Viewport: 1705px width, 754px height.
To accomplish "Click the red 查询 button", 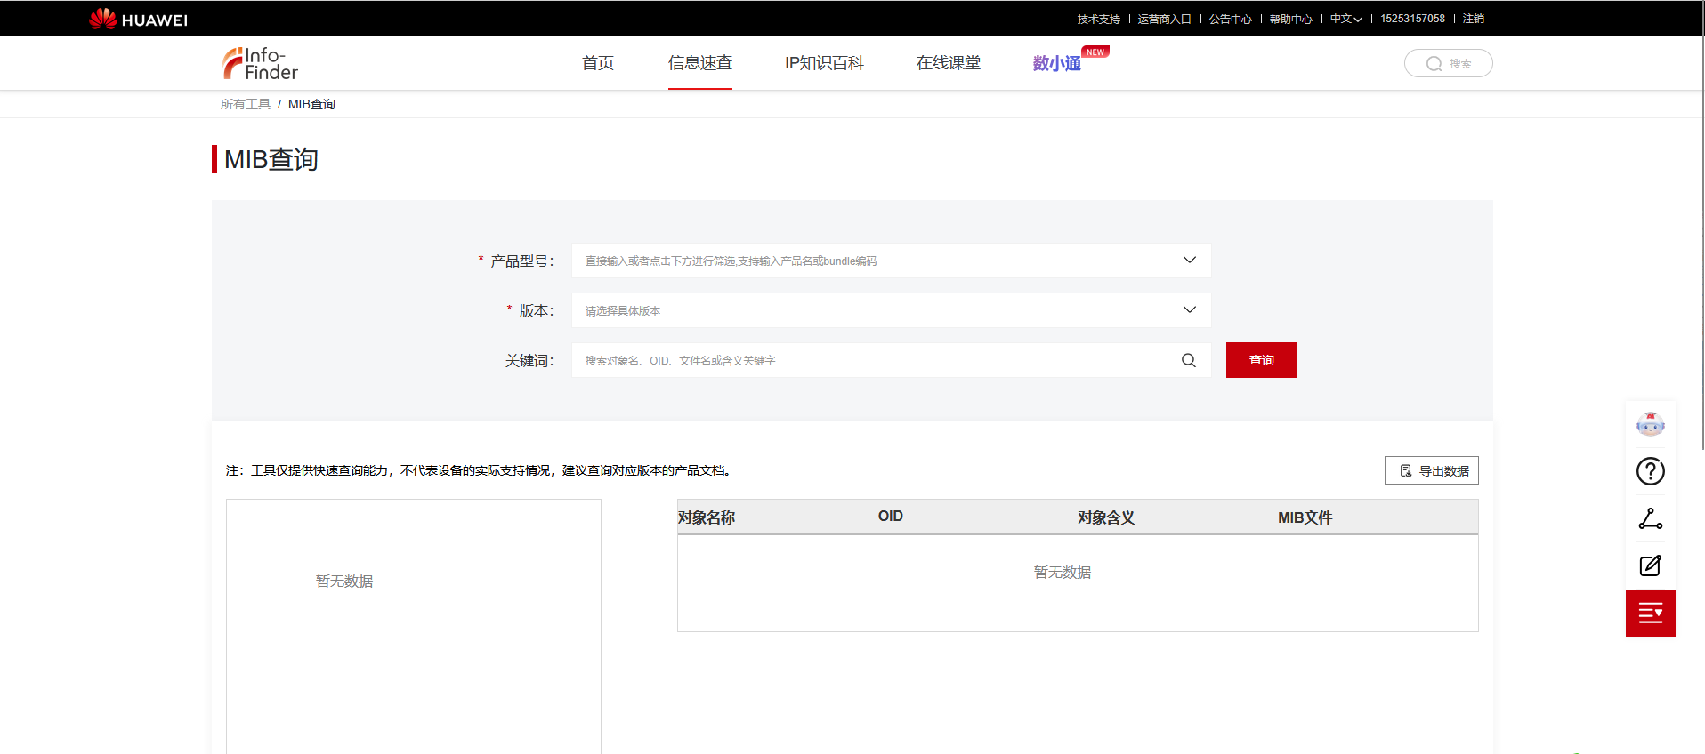I will point(1262,360).
